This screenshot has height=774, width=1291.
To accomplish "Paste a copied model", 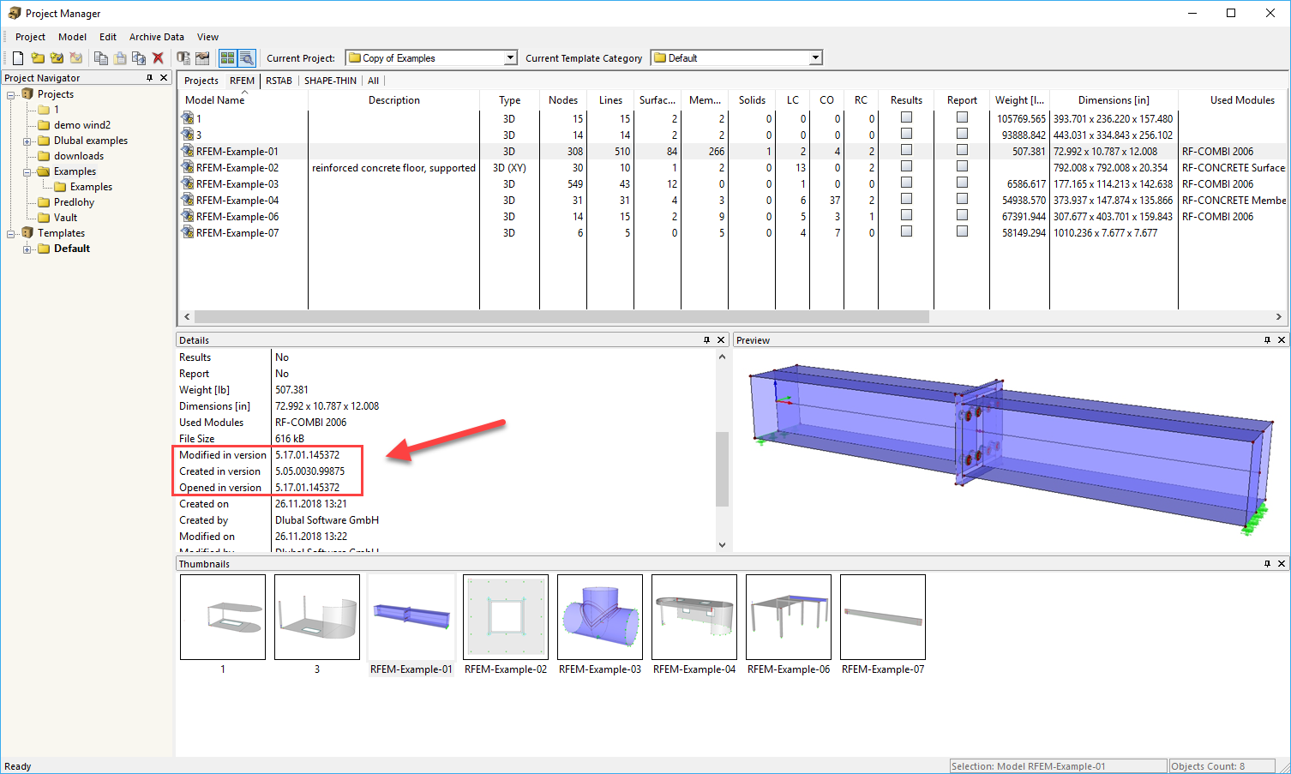I will 120,57.
